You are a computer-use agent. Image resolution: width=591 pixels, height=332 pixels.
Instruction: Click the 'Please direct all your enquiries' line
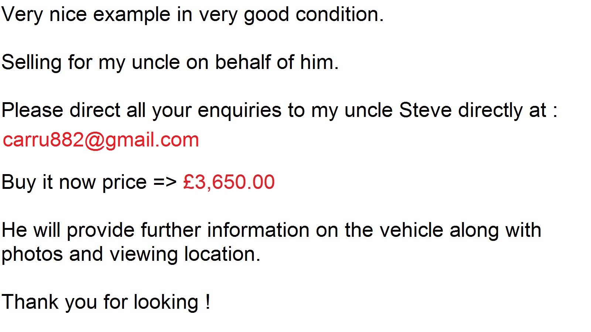click(x=280, y=111)
